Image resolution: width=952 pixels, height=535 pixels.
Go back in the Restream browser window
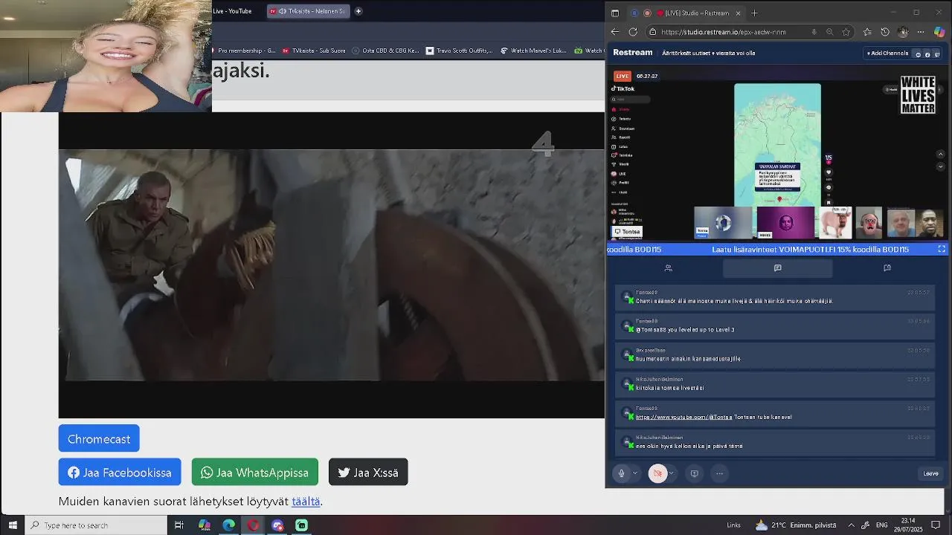(x=615, y=32)
